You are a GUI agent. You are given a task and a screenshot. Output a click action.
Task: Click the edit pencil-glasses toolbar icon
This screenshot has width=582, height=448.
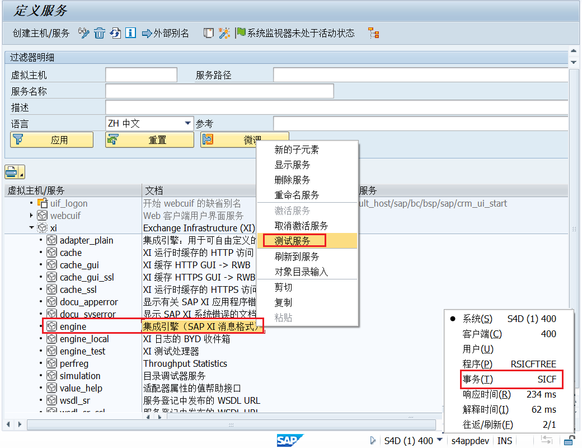point(83,33)
